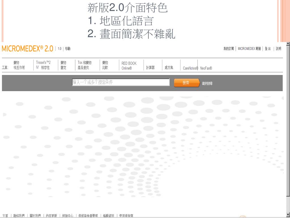Image resolution: width=290 pixels, height=218 pixels.
Task: Switch to version 1.0 link
Action: pyautogui.click(x=59, y=49)
